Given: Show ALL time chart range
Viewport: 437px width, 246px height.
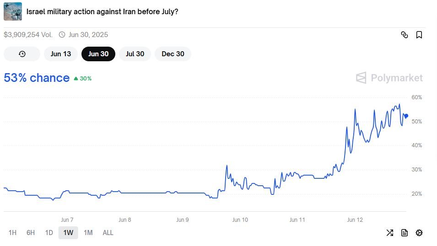Looking at the screenshot, I should (108, 233).
